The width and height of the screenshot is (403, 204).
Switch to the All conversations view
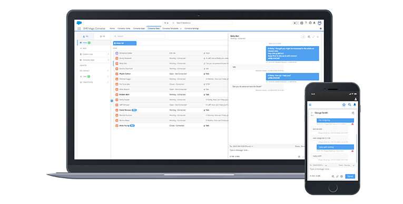(102, 36)
